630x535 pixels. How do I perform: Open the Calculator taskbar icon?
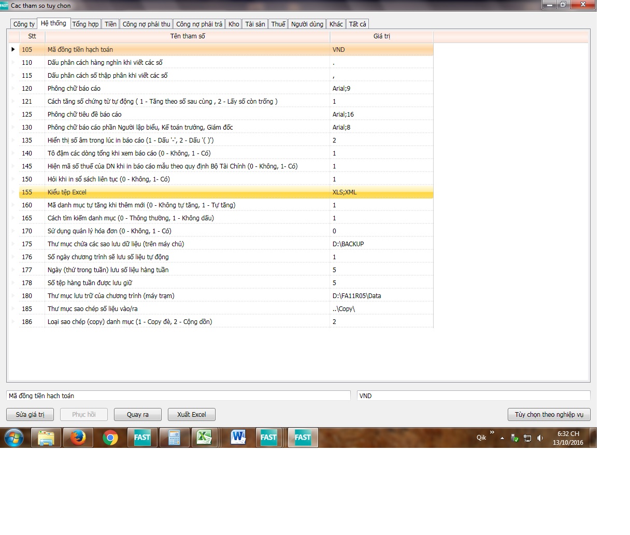click(174, 438)
